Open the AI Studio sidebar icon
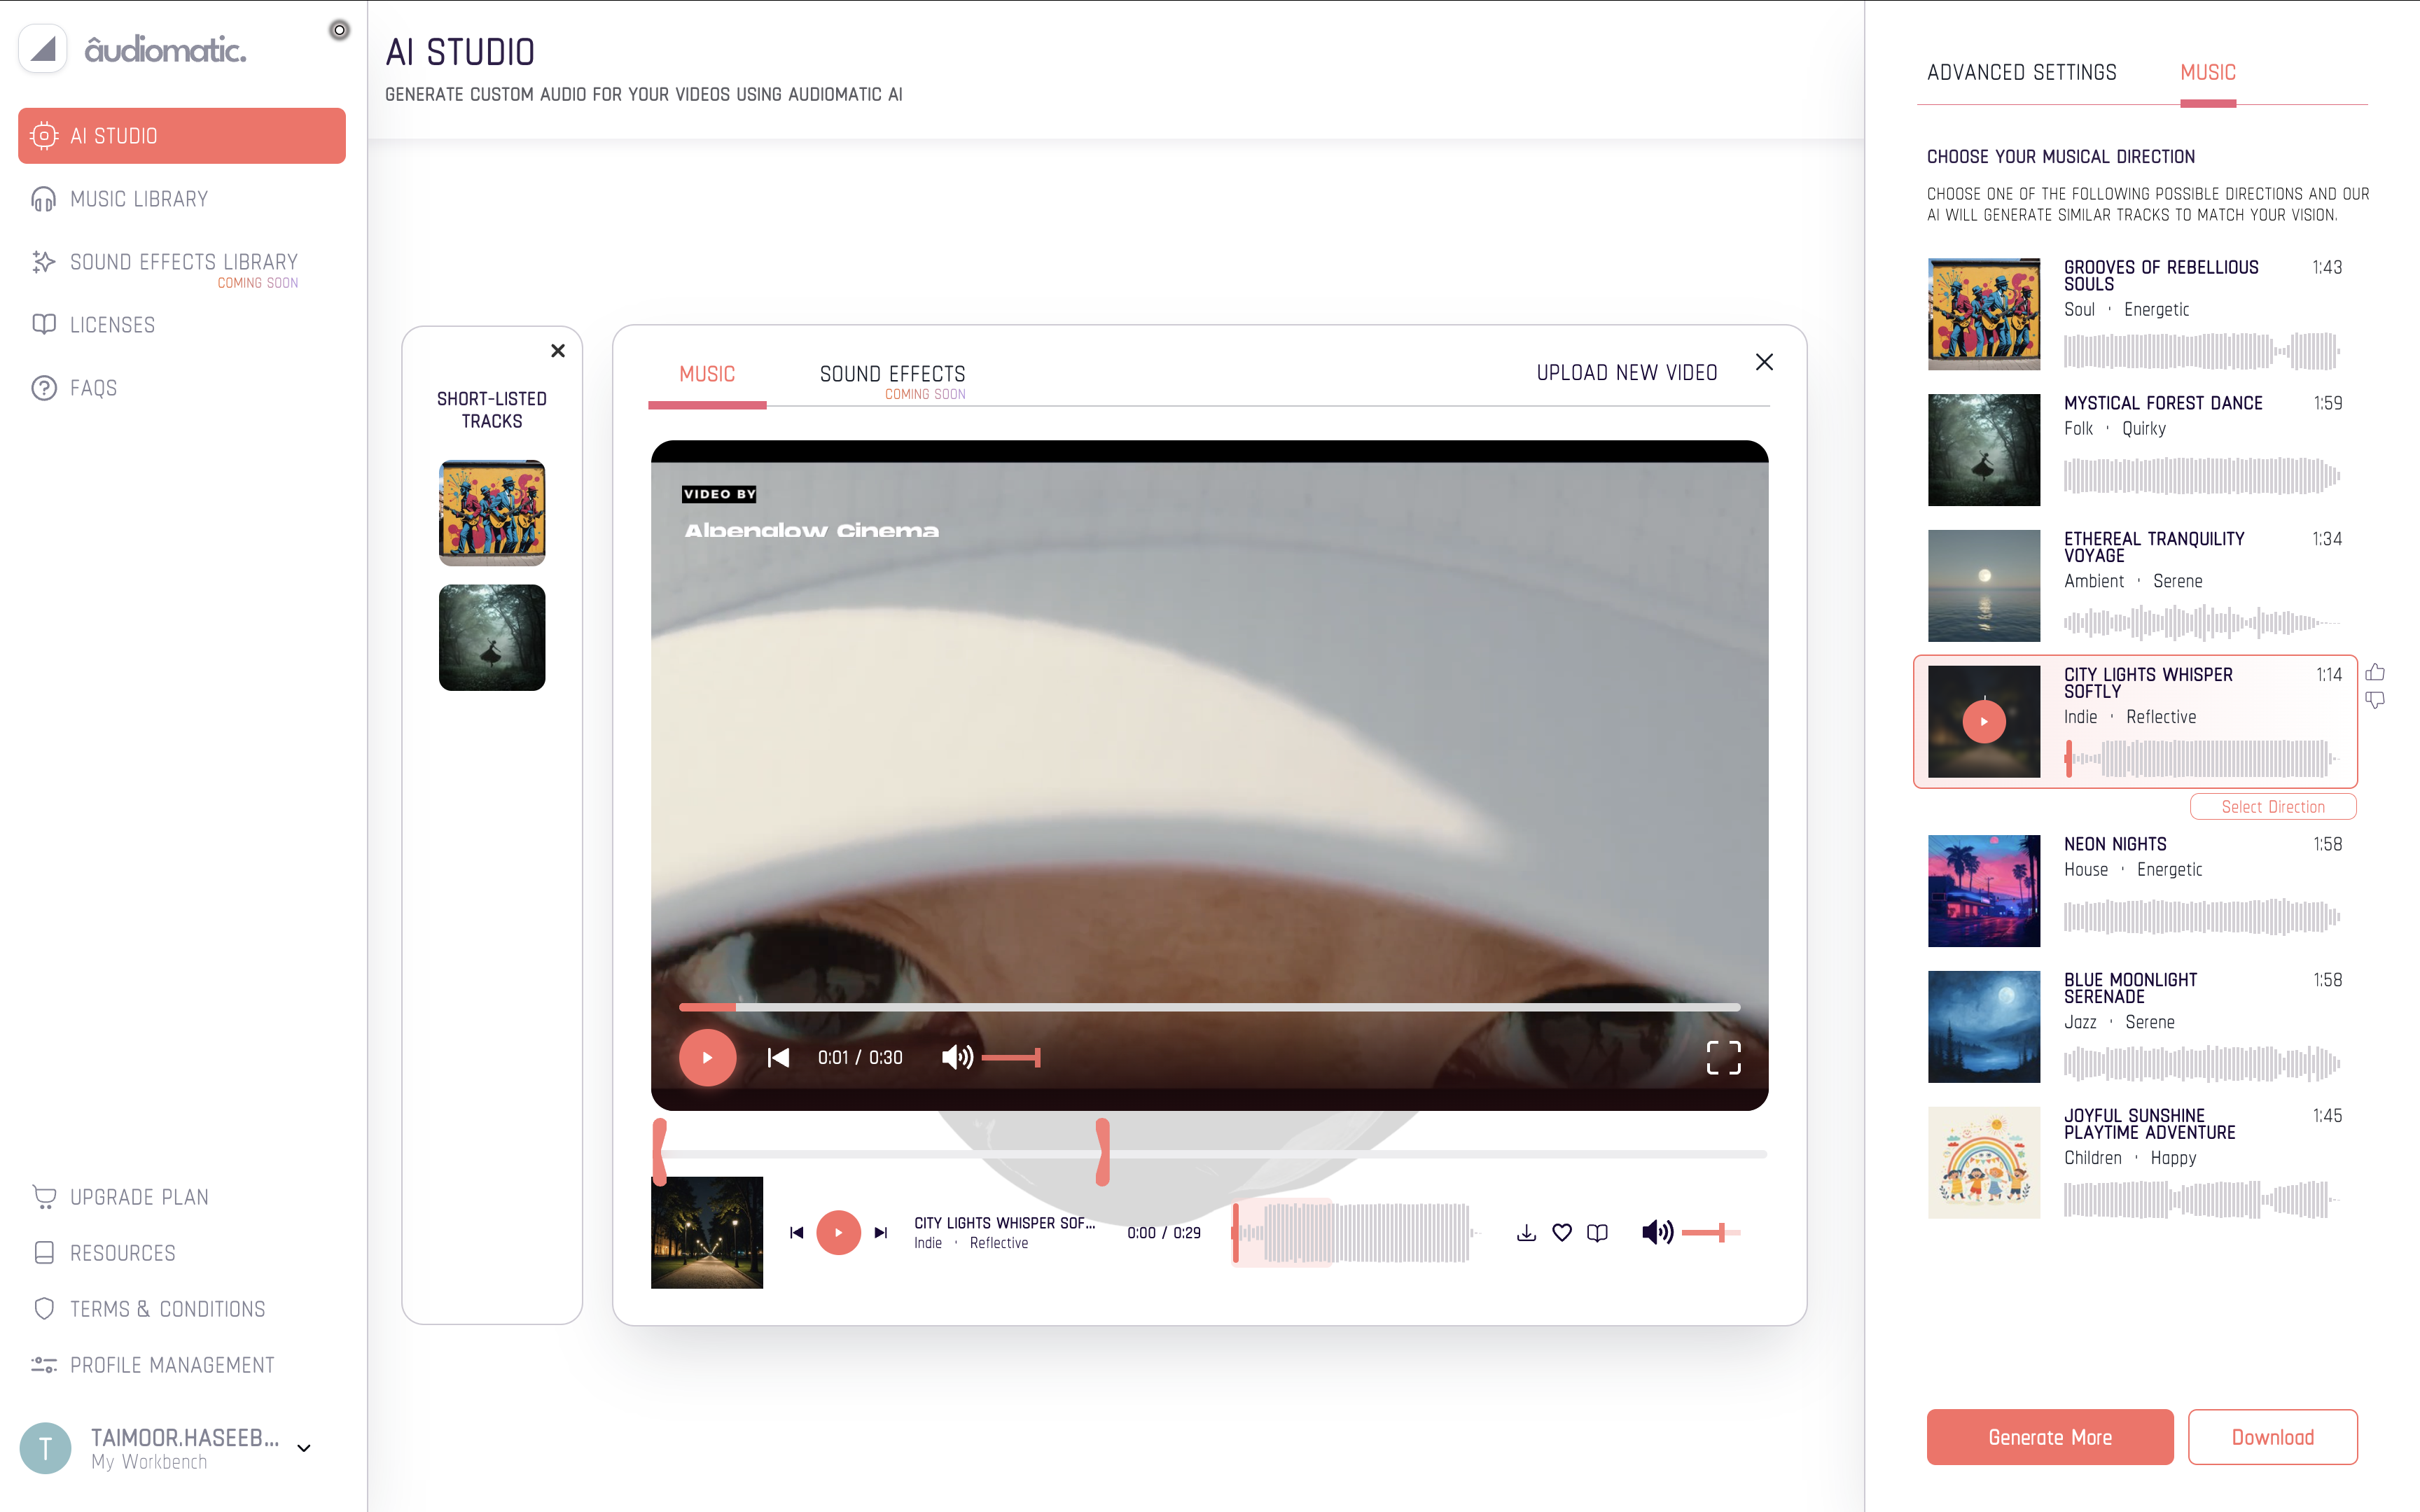 pos(44,136)
